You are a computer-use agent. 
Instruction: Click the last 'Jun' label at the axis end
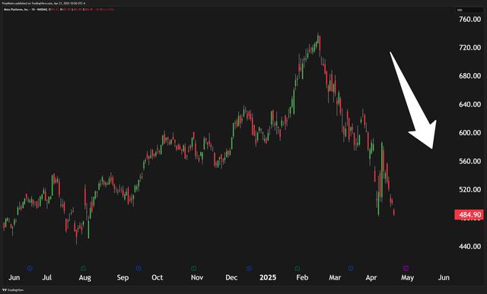point(444,277)
